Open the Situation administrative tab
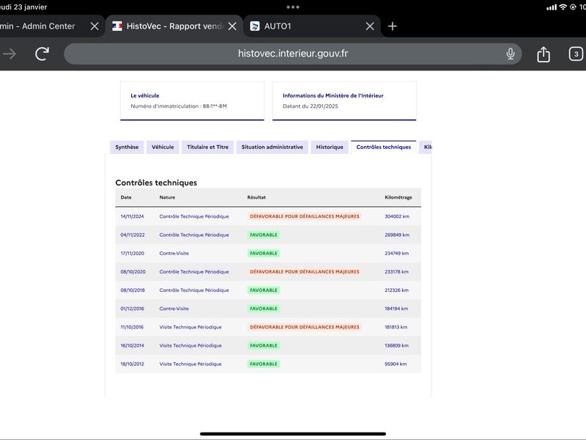 [x=272, y=147]
